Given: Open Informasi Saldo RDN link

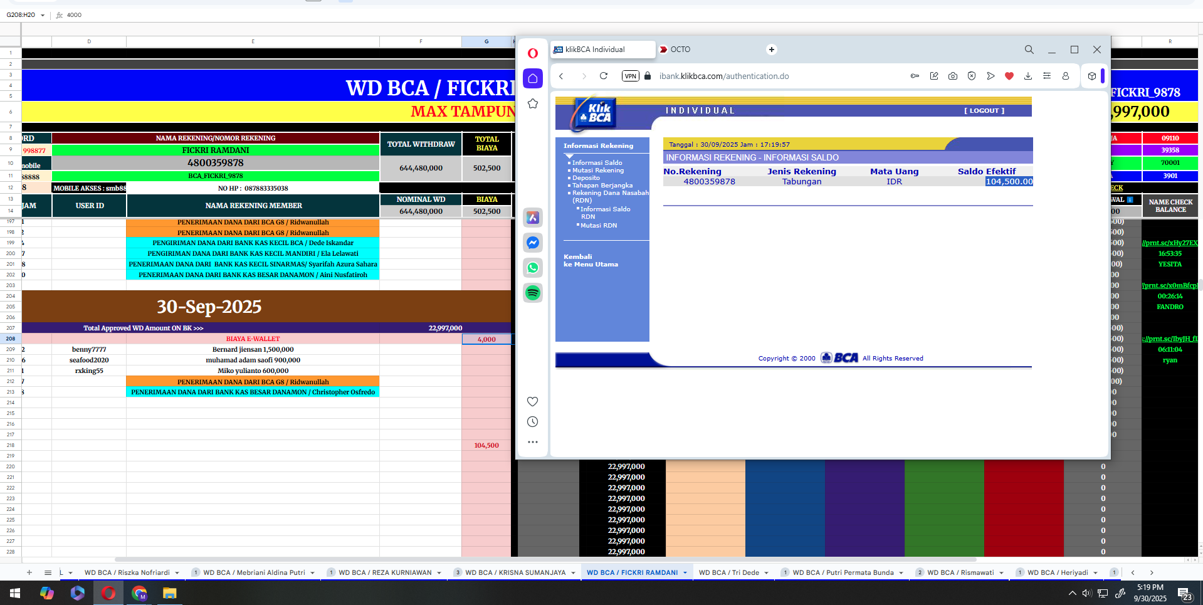Looking at the screenshot, I should coord(605,213).
